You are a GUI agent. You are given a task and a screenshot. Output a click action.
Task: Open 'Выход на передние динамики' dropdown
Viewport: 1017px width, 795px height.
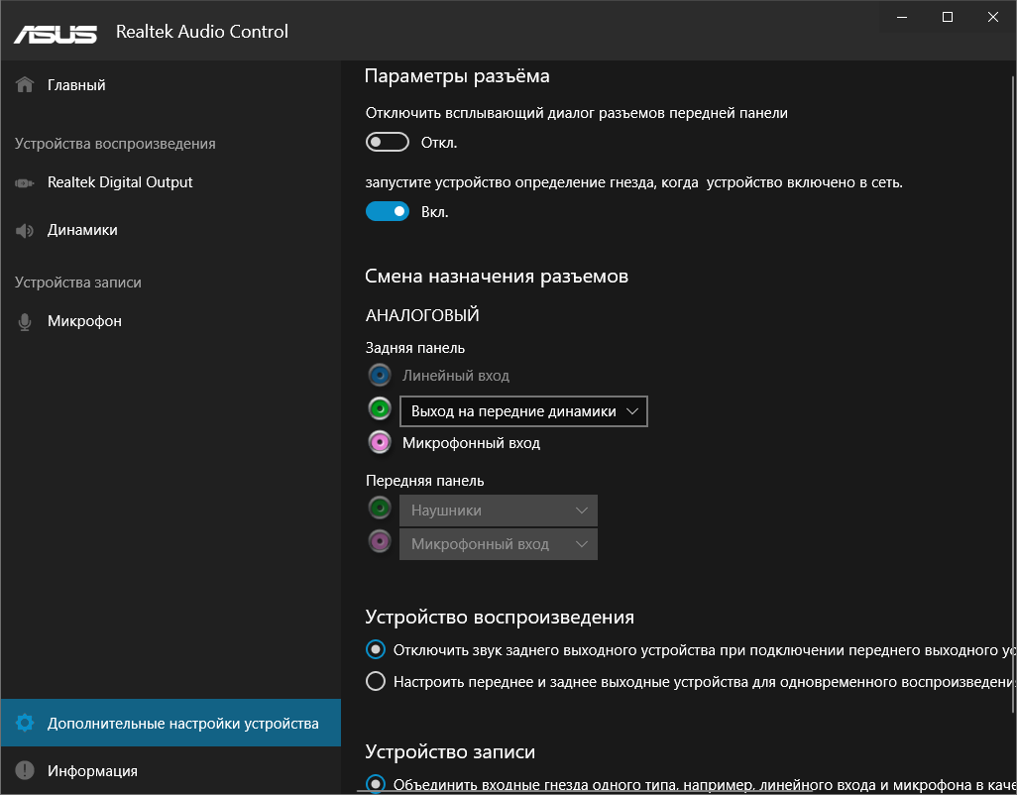pyautogui.click(x=523, y=411)
